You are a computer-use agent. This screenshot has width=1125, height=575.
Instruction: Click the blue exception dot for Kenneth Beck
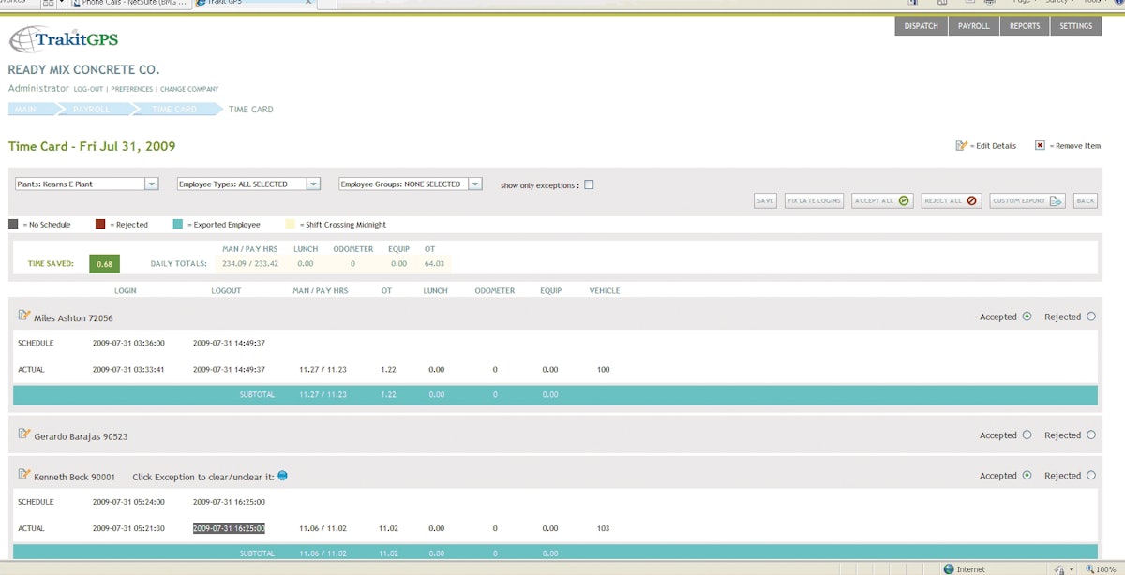pyautogui.click(x=282, y=476)
